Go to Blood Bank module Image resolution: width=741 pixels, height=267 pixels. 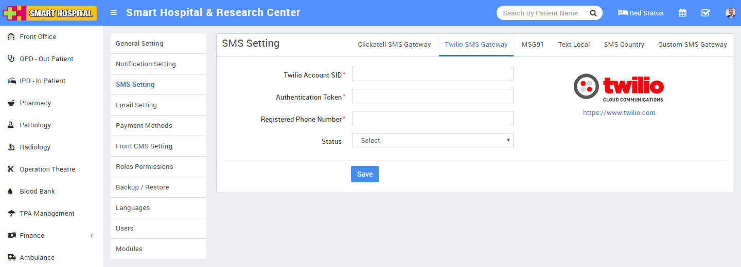point(37,192)
